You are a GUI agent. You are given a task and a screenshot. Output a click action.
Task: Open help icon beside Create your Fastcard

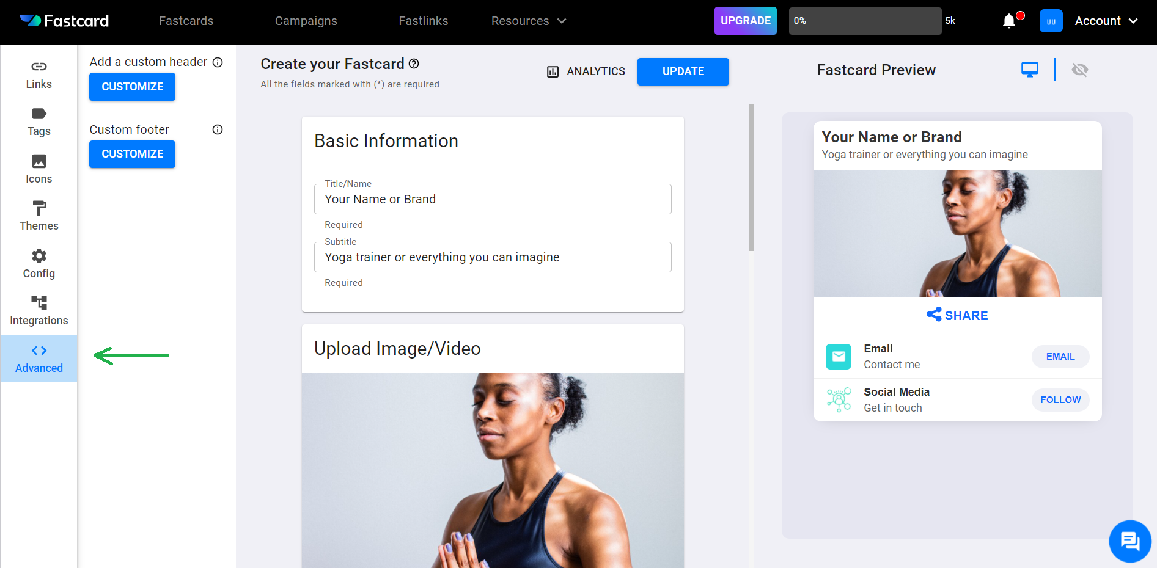[x=414, y=64]
